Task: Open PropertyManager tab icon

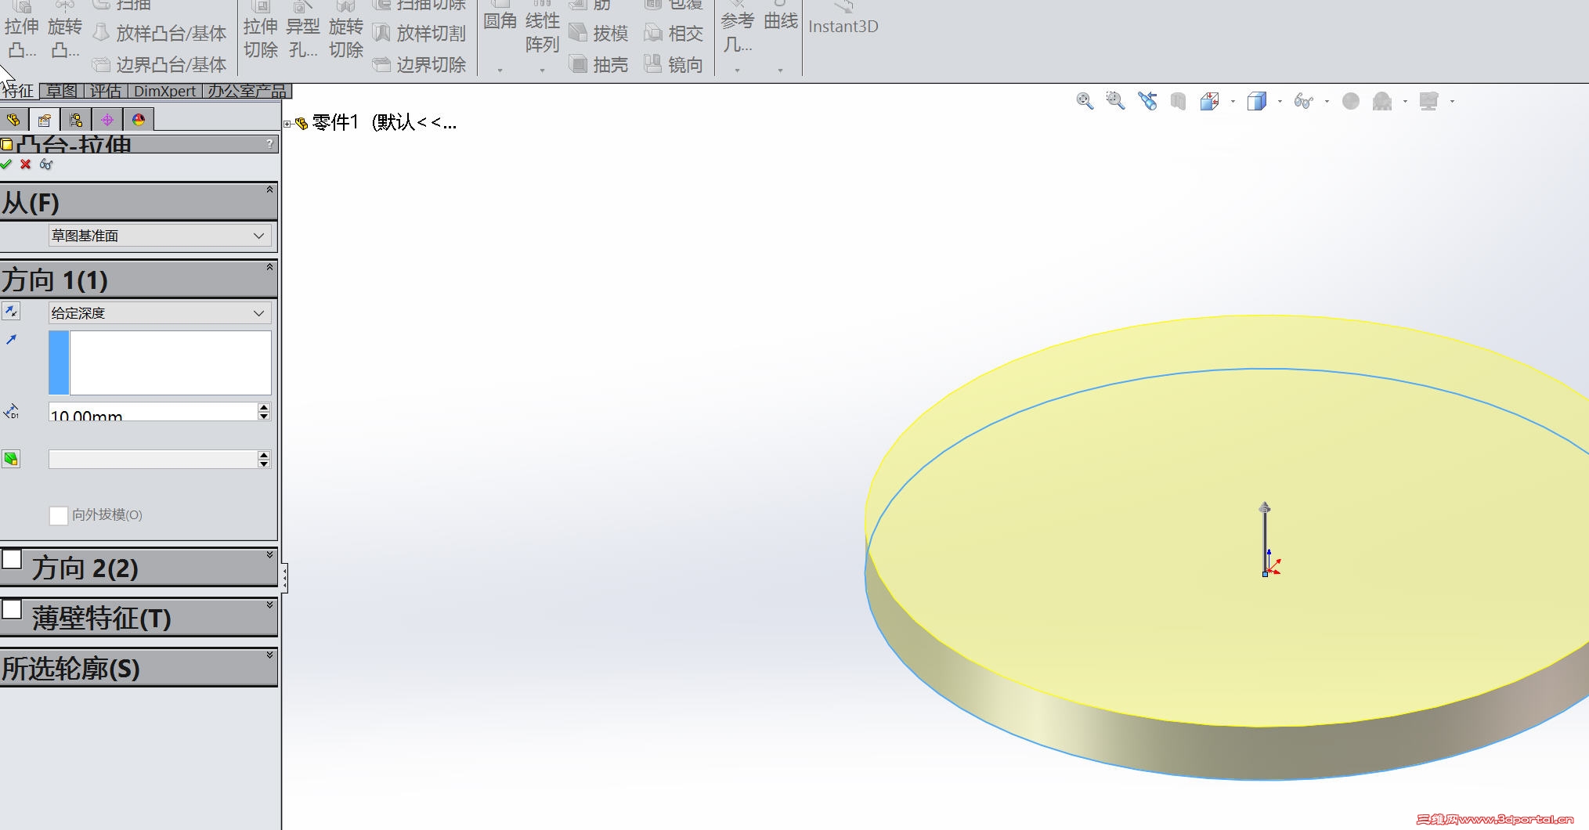Action: [x=45, y=120]
